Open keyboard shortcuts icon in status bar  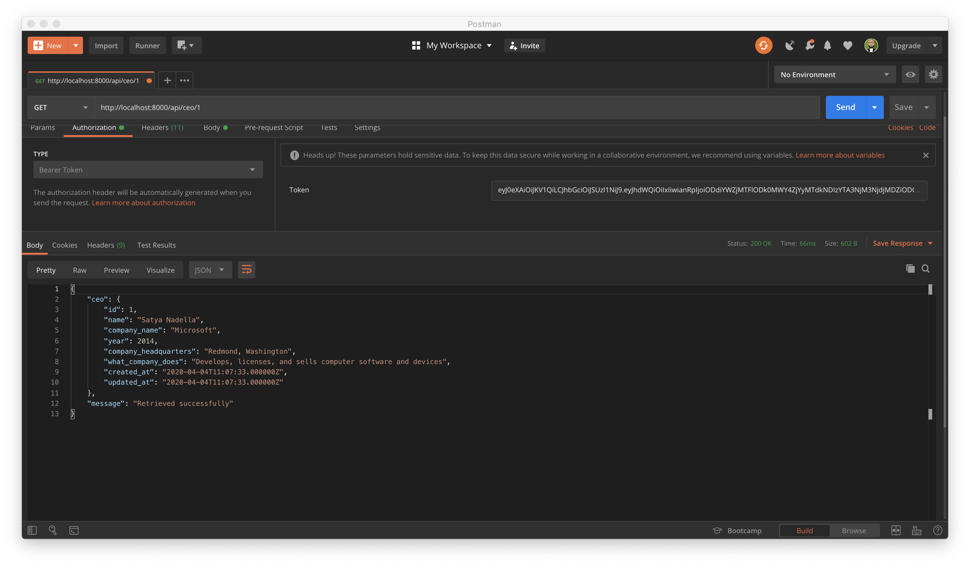[x=917, y=530]
